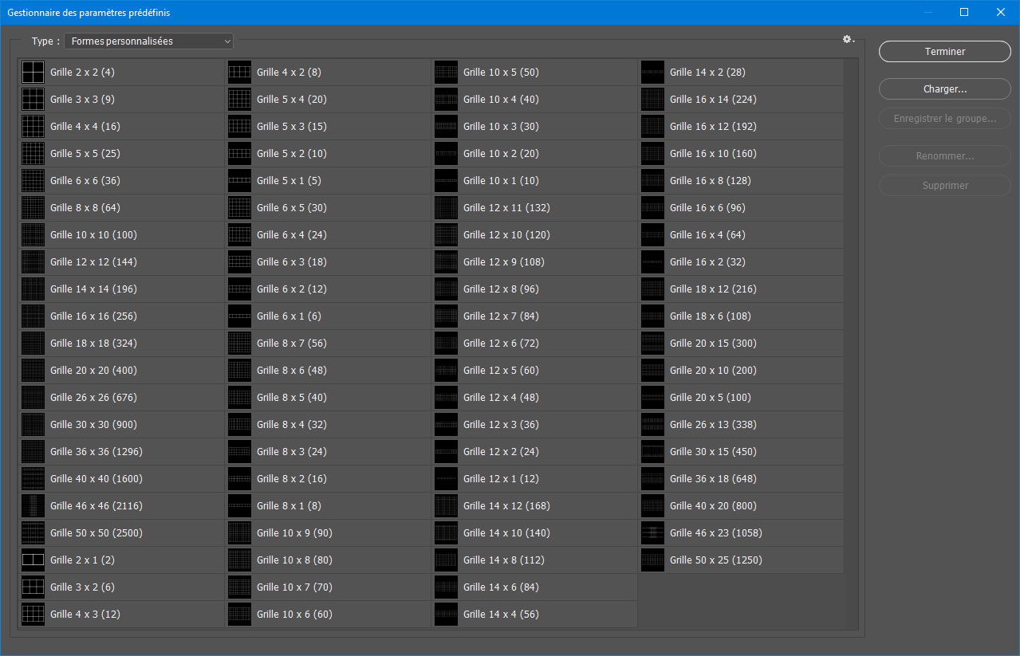Click the preset list vertical scrollbar
Image resolution: width=1020 pixels, height=656 pixels.
852,343
